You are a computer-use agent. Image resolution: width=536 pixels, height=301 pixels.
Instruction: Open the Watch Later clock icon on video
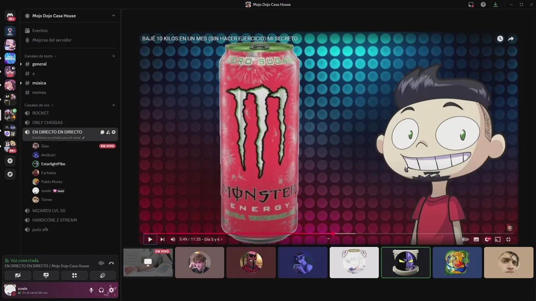(500, 38)
